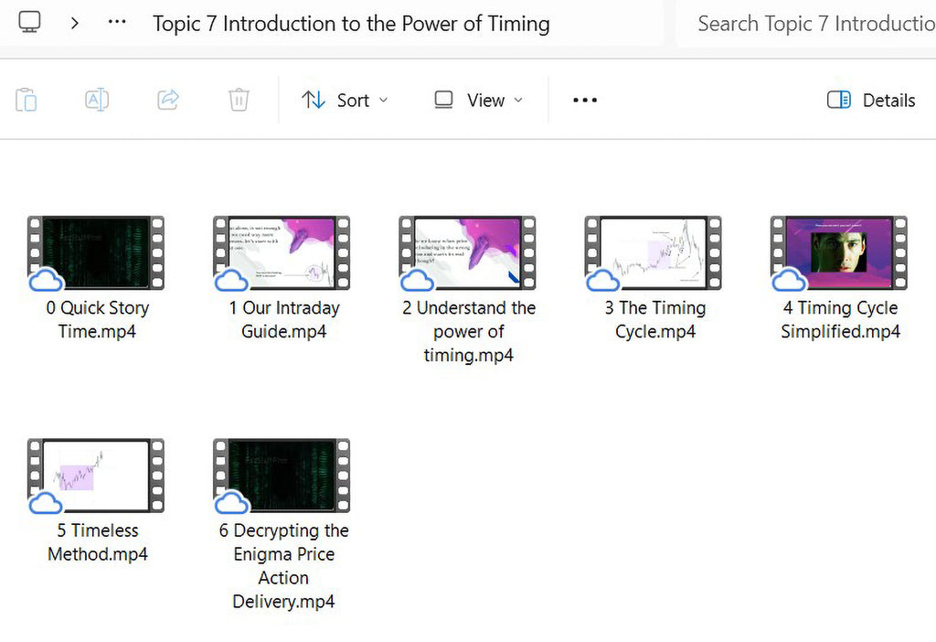The width and height of the screenshot is (936, 642).
Task: Click the Share icon in toolbar
Action: 168,100
